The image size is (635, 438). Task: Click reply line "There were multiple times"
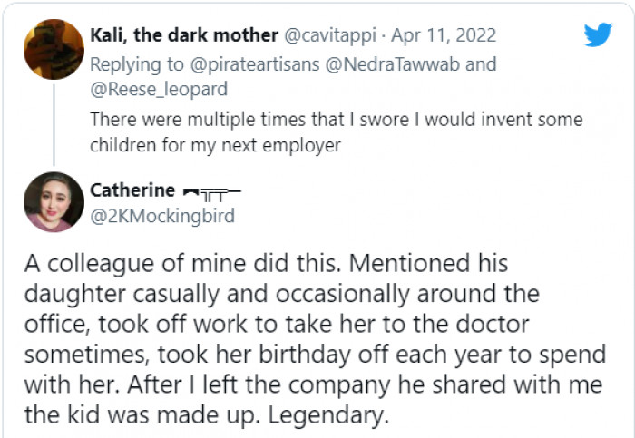click(x=336, y=120)
